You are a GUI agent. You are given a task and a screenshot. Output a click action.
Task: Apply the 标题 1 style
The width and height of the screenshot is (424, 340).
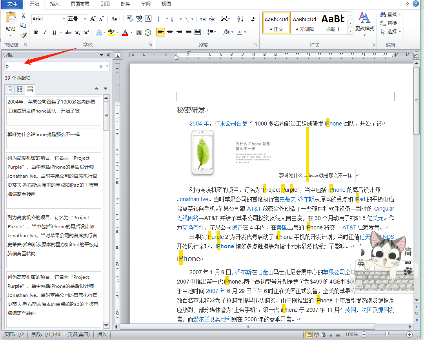333,23
